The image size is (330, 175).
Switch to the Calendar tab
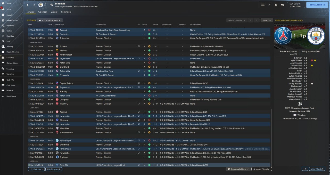pos(43,12)
